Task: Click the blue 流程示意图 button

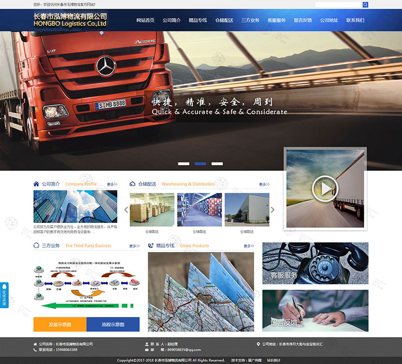Action: tap(113, 324)
